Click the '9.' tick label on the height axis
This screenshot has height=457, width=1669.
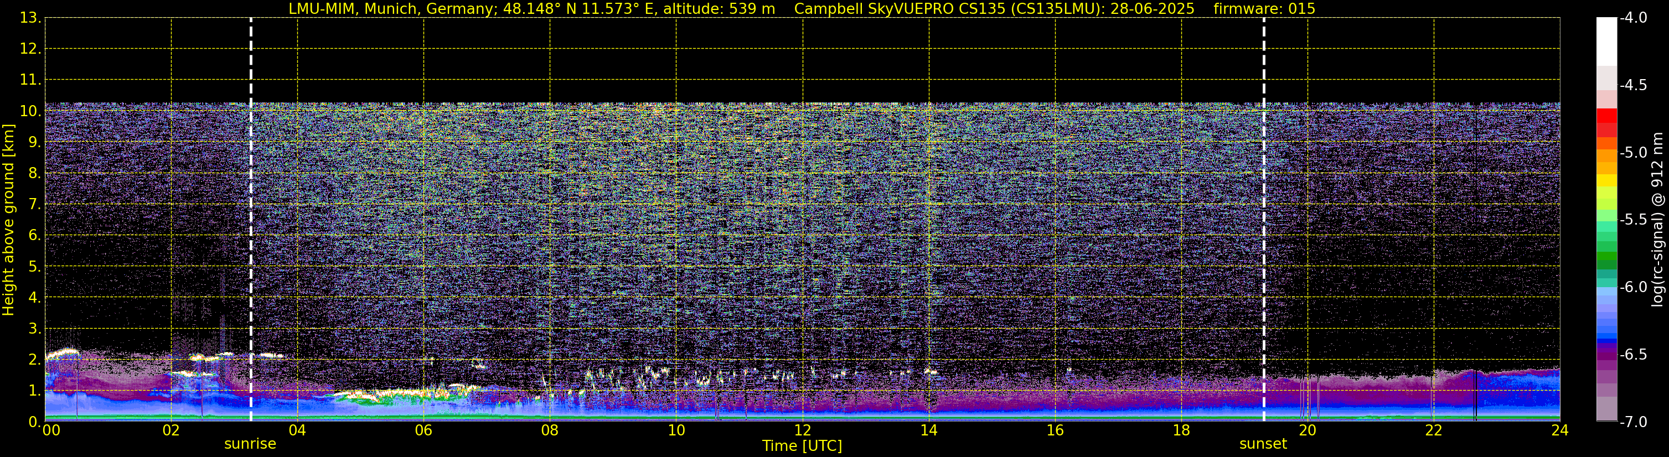coord(34,142)
